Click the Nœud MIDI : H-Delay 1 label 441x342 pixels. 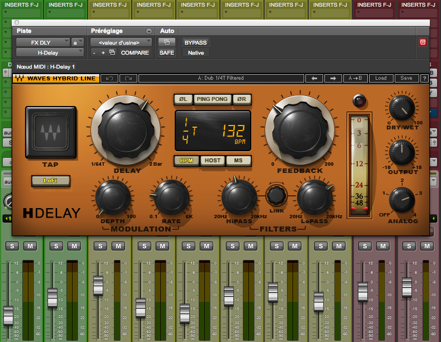coord(46,67)
